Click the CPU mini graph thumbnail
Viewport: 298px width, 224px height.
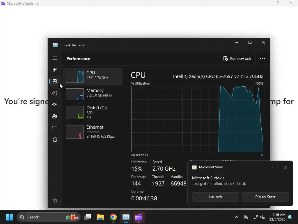(x=75, y=77)
